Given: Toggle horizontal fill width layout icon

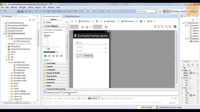Looking at the screenshot, I should (72, 27).
